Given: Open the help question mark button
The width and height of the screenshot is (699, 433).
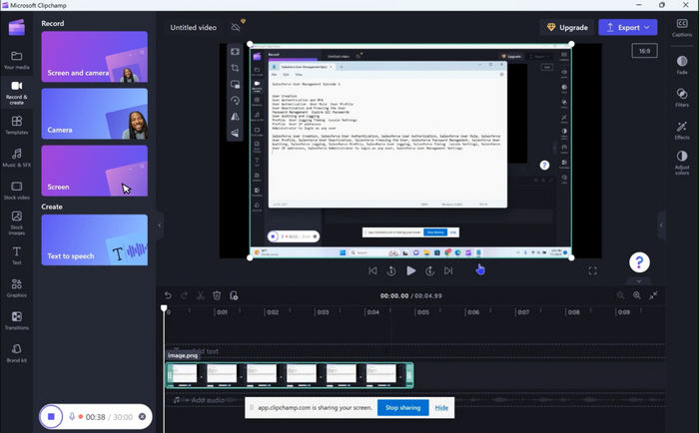Looking at the screenshot, I should [639, 262].
